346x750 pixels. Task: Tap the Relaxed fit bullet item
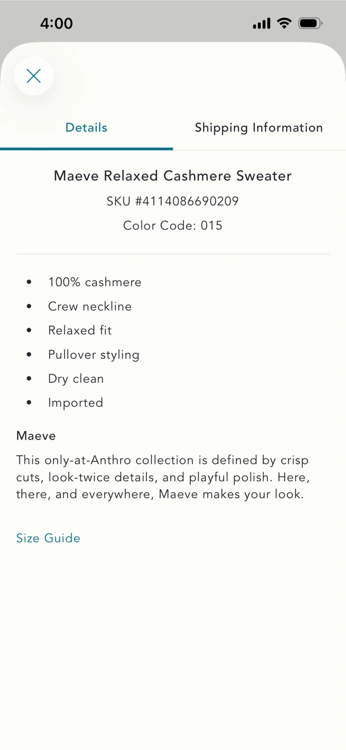click(x=80, y=330)
